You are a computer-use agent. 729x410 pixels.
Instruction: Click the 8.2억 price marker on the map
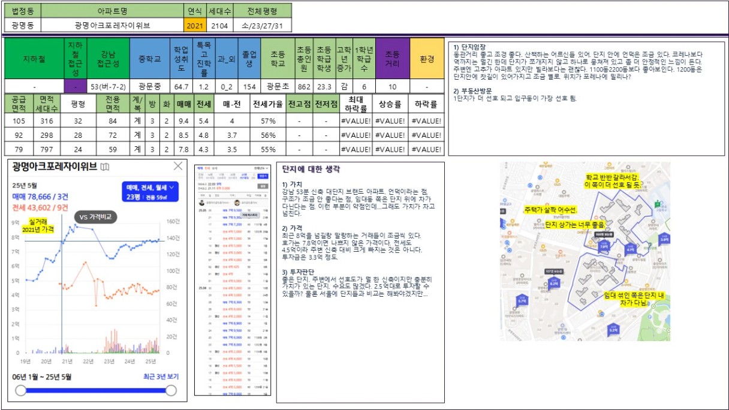553,283
